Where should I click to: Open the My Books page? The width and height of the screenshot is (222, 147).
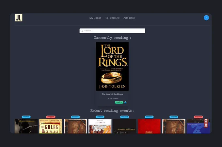[x=95, y=18]
